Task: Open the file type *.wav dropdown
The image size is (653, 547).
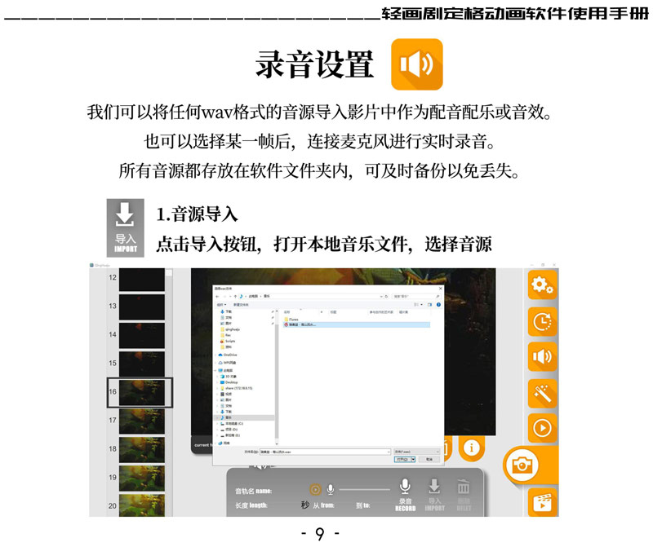Action: click(416, 451)
